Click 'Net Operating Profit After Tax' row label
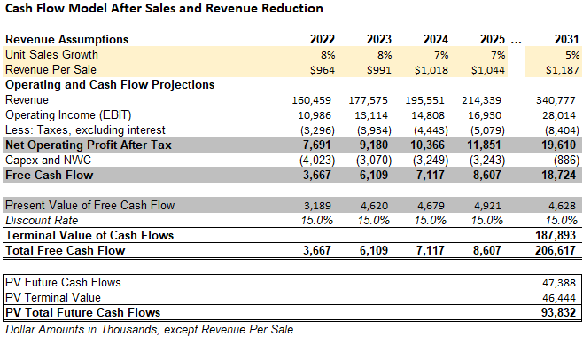This screenshot has height=337, width=583. [89, 145]
